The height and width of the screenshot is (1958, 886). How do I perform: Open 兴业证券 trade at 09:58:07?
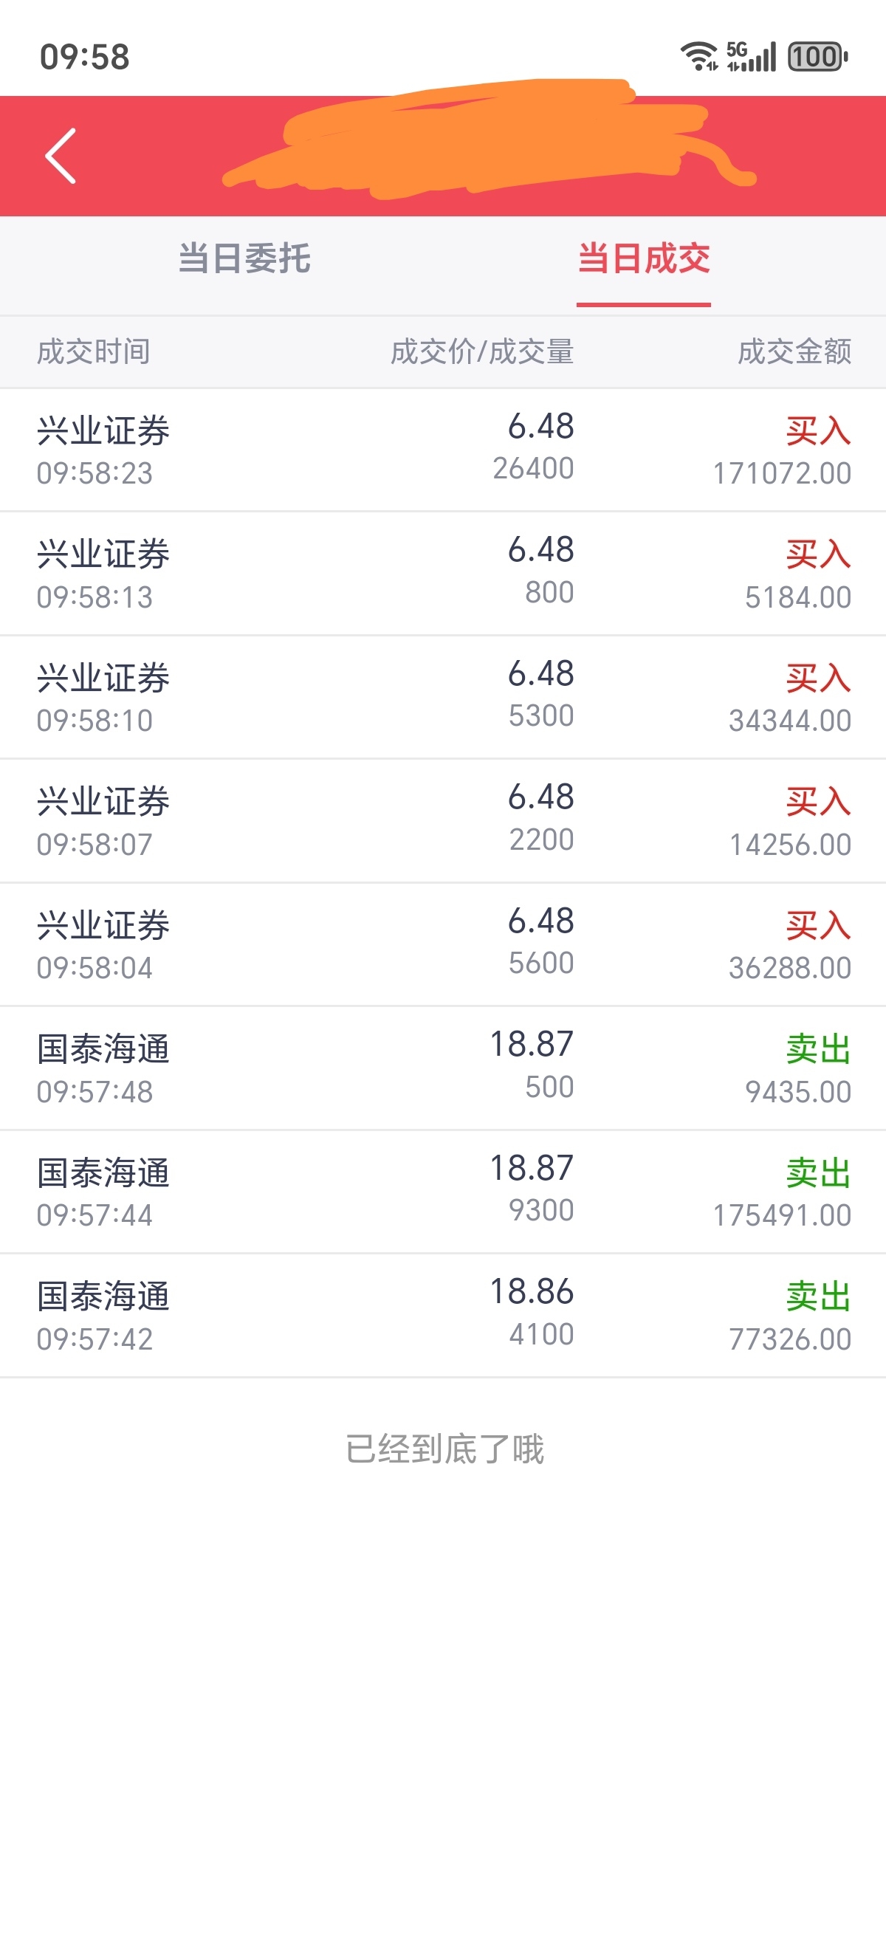click(x=443, y=821)
